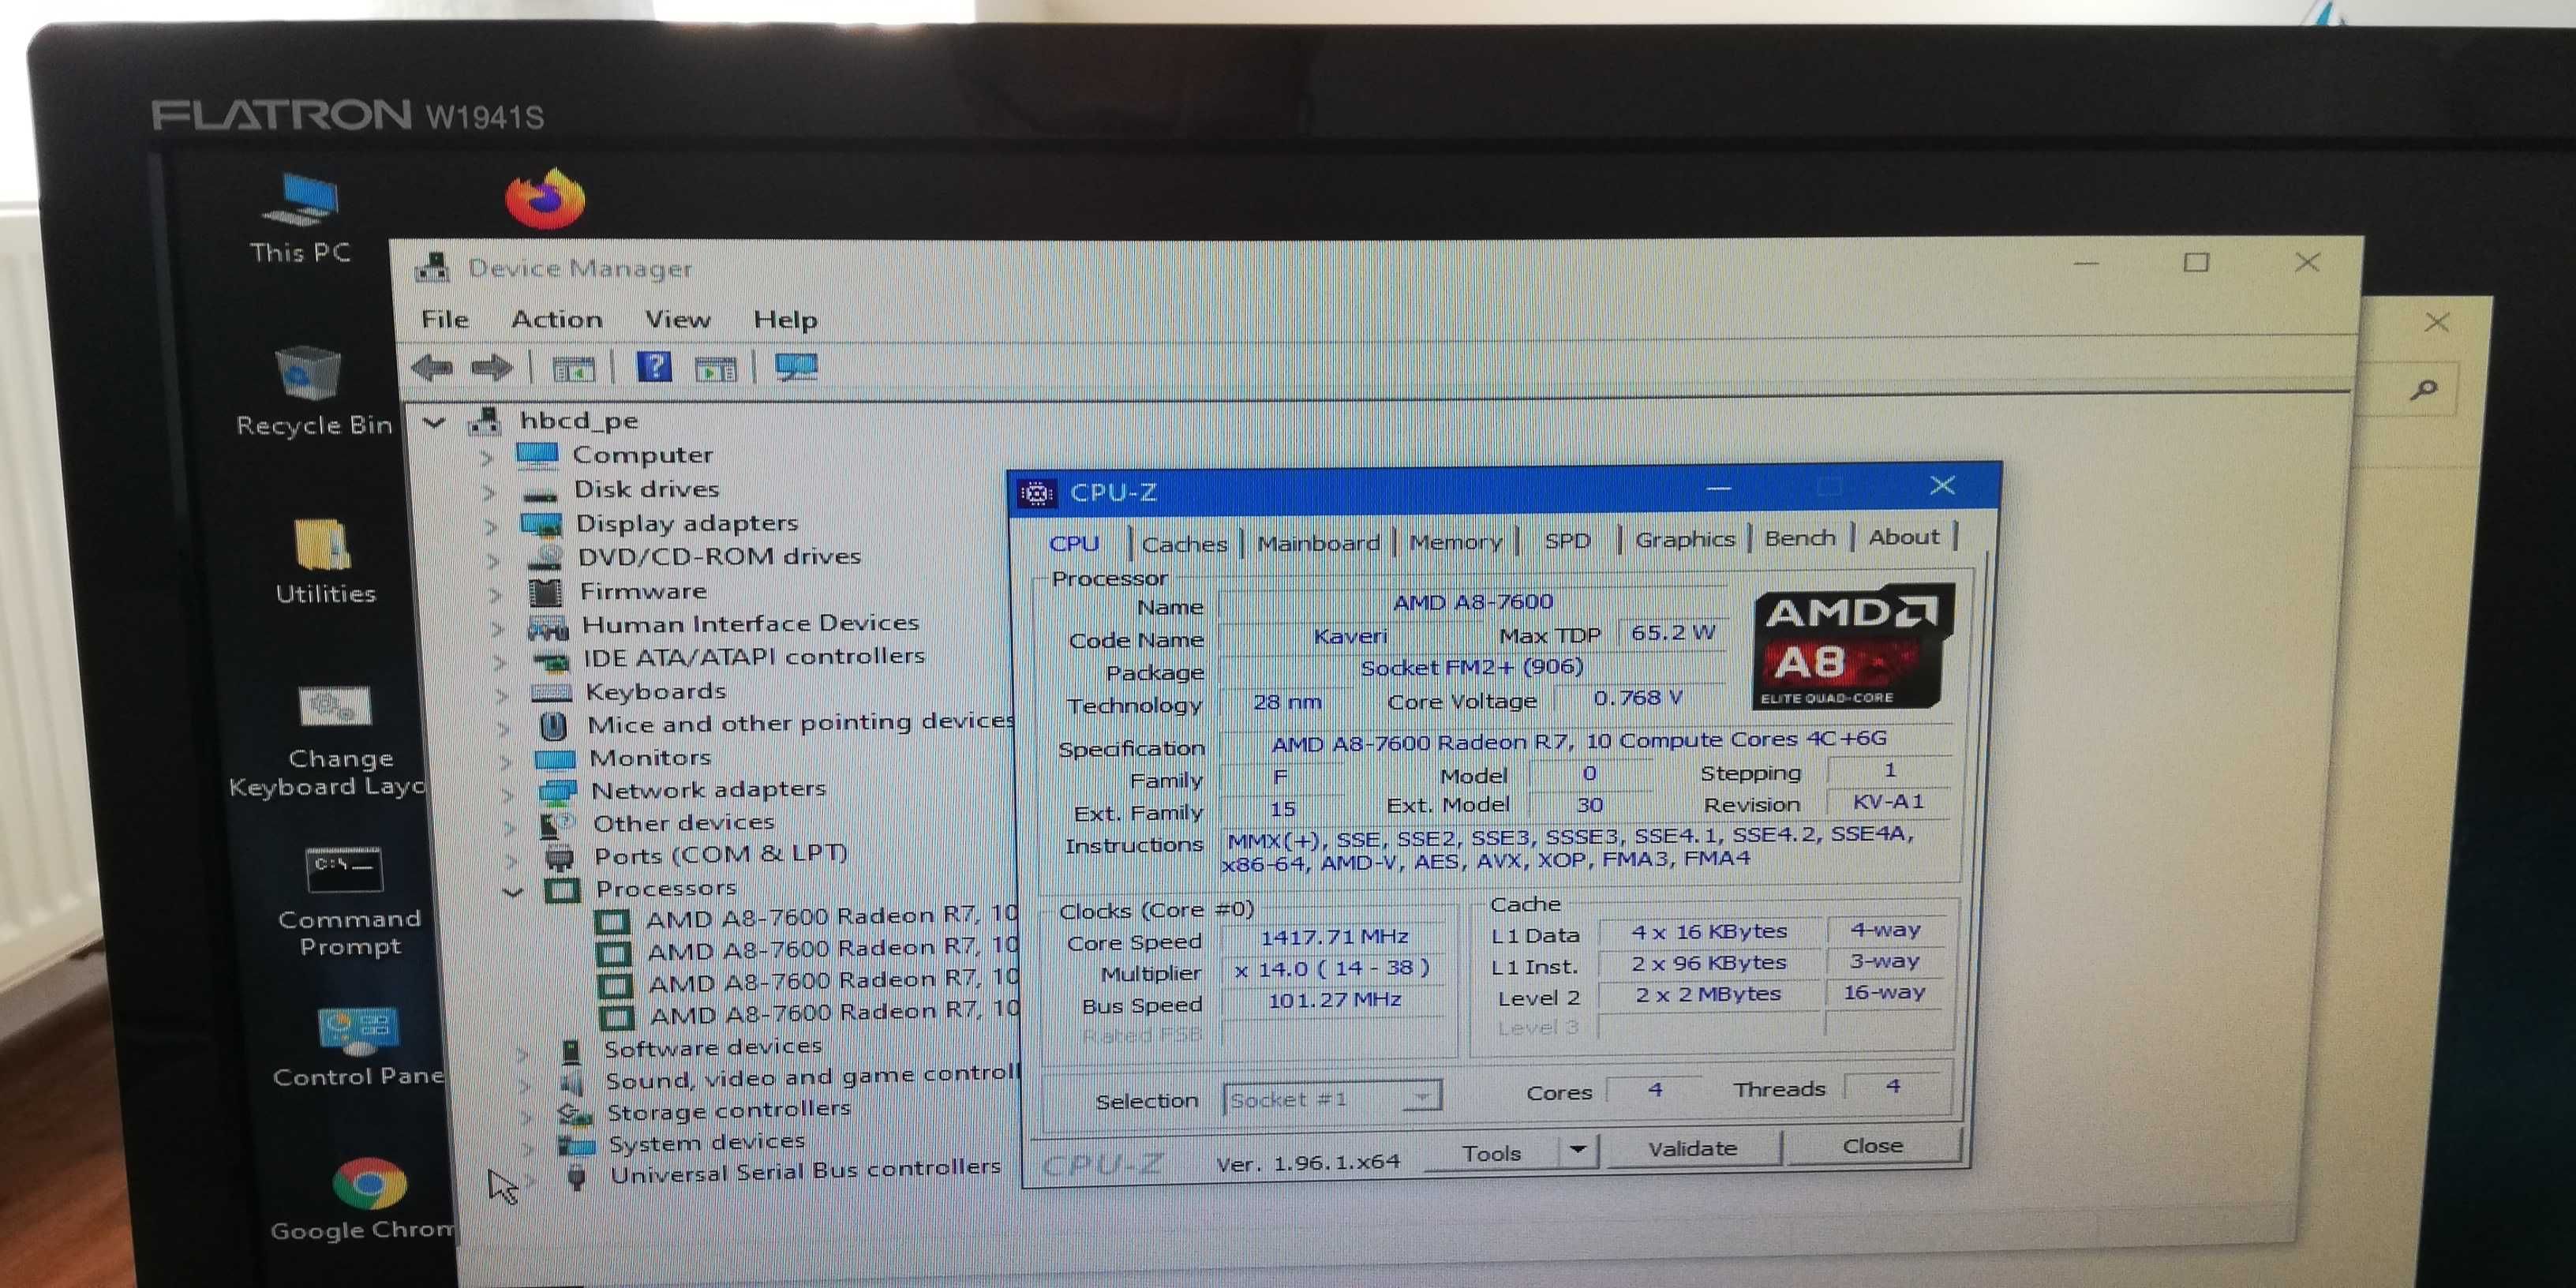Screen dimensions: 2576x1288
Task: Switch to the Memory tab
Action: (x=1455, y=542)
